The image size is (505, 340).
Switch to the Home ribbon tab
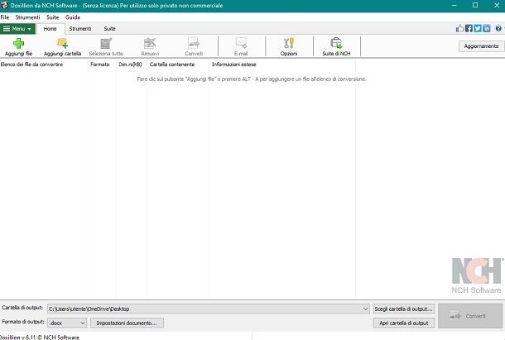coord(50,29)
